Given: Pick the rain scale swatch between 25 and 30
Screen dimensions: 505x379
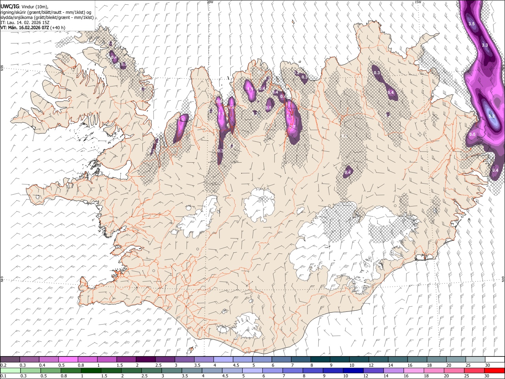Looking at the screenshot, I should (x=475, y=370).
